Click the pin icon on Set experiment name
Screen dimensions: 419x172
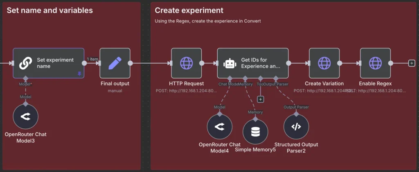point(79,74)
